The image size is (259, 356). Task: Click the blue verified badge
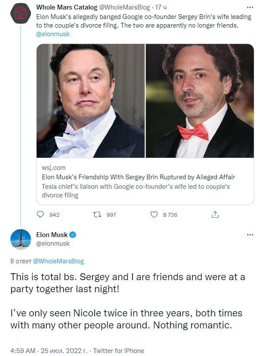(73, 235)
